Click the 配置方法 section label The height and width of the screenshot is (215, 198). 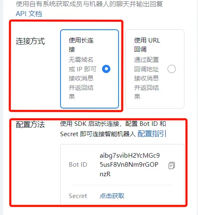tap(30, 125)
